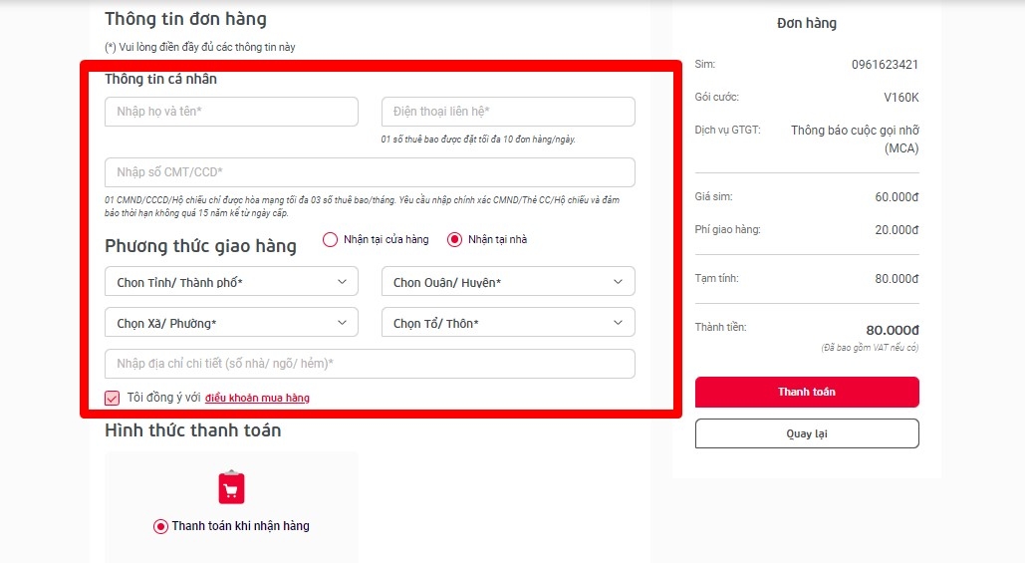This screenshot has height=563, width=1025.
Task: Open the 'Chọn Quận/ Huyện' dropdown
Action: click(508, 282)
